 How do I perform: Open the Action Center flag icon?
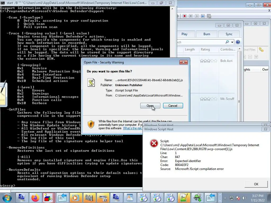click(238, 198)
